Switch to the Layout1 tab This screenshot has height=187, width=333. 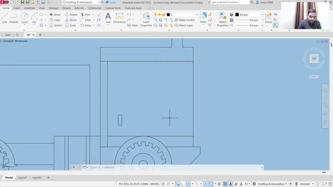22,178
